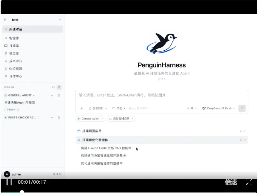Select 构建 Claude Code 文档 RAG 智能体
This screenshot has height=193, width=257.
pos(106,148)
